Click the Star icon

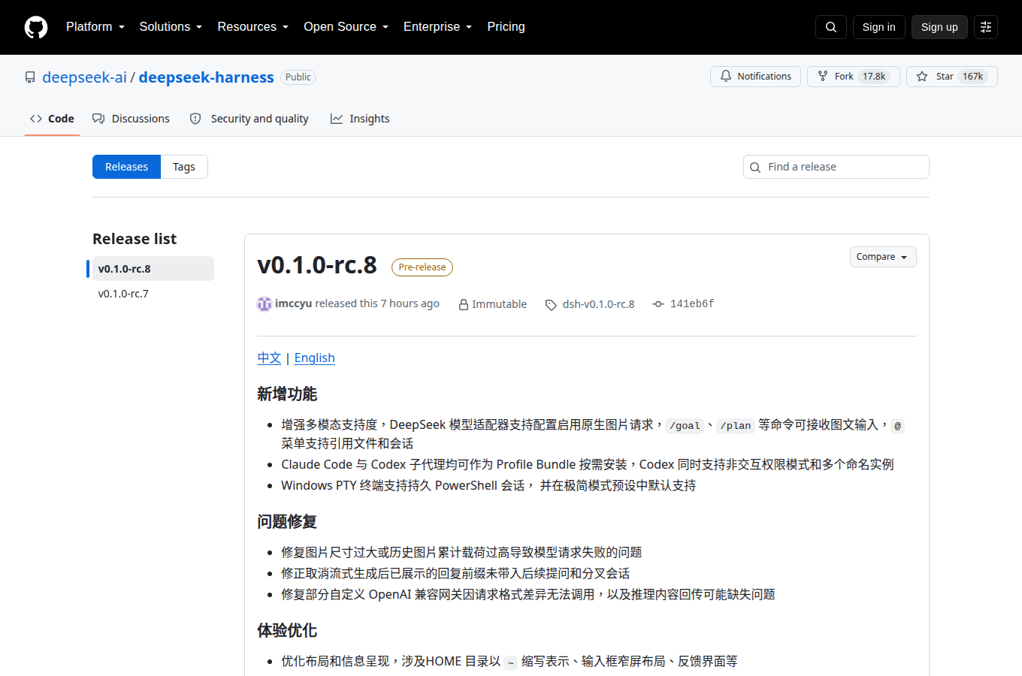(922, 76)
